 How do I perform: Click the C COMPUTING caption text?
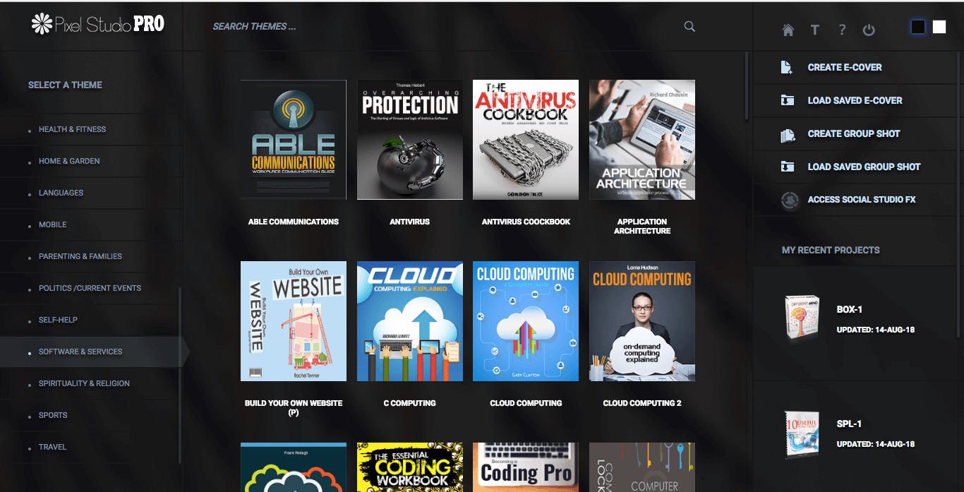410,403
